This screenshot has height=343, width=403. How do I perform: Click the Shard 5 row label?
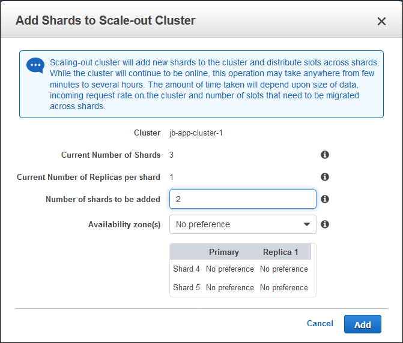[x=186, y=288]
